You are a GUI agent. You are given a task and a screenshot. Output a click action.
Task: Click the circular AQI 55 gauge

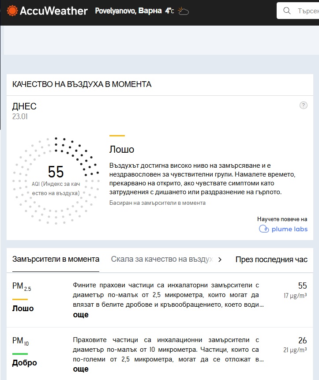(56, 180)
